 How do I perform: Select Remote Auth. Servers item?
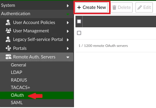[x=37, y=57]
